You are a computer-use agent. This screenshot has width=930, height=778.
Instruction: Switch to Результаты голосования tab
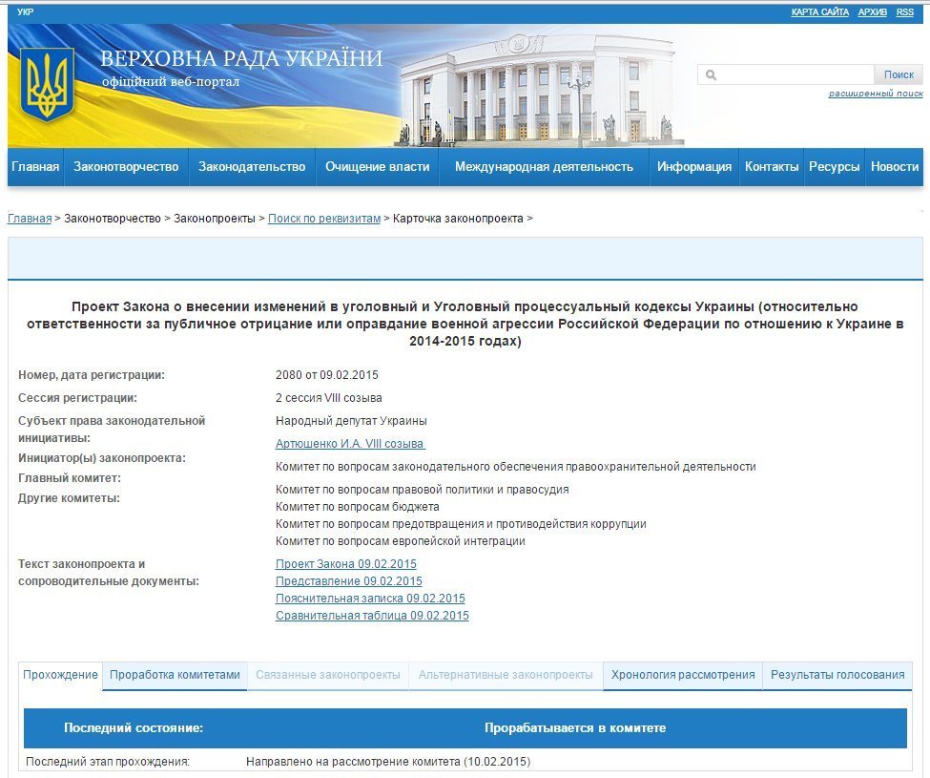[x=837, y=675]
